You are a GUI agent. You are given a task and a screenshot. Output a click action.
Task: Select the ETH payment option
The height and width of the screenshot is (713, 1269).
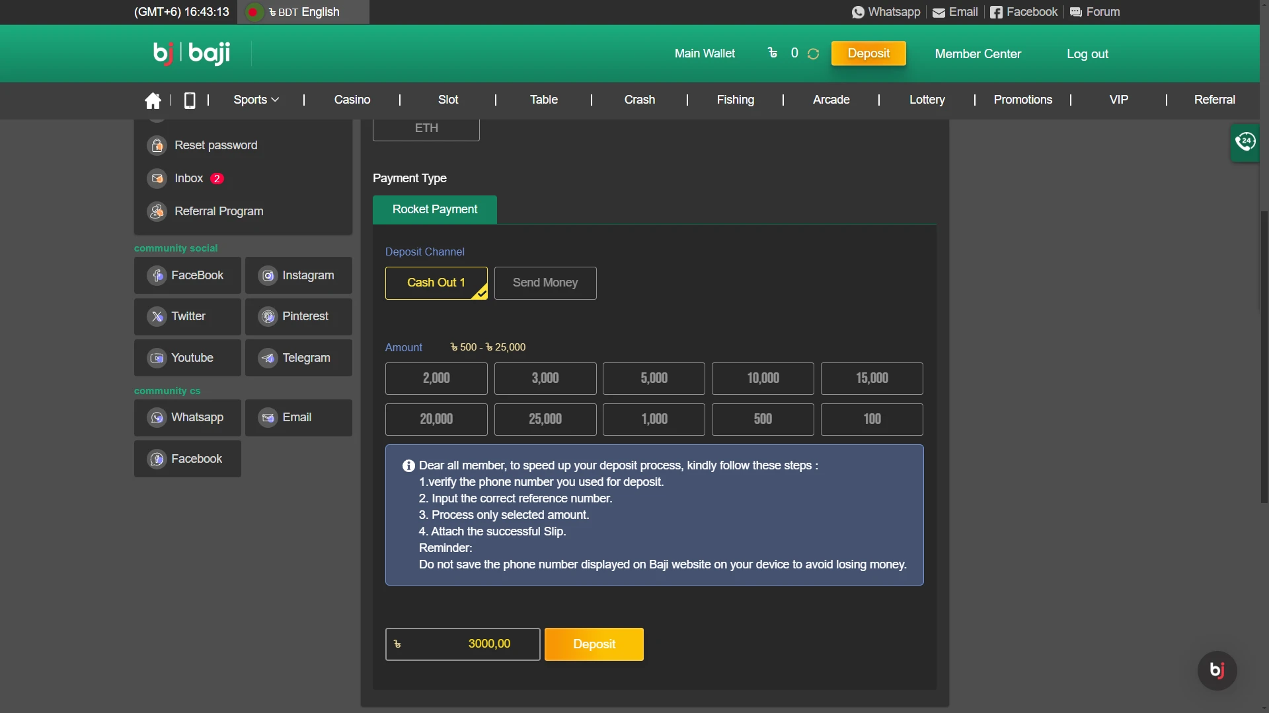(426, 129)
